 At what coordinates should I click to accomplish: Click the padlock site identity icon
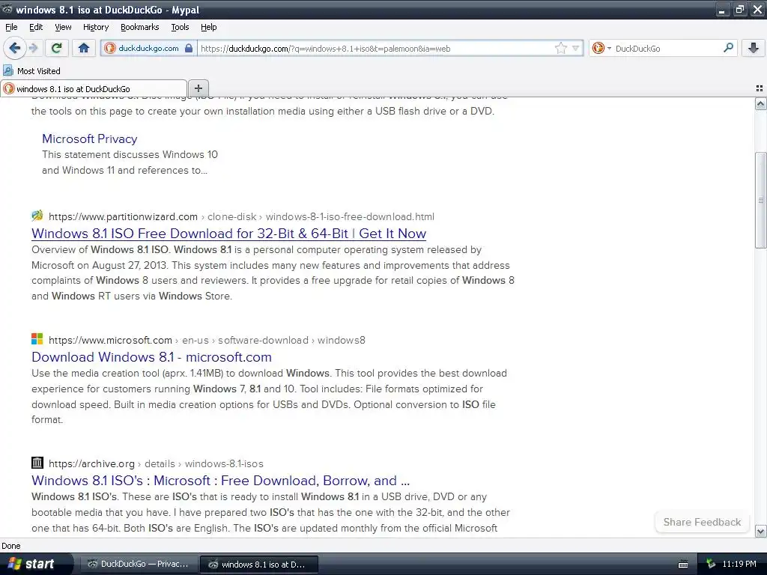point(189,48)
